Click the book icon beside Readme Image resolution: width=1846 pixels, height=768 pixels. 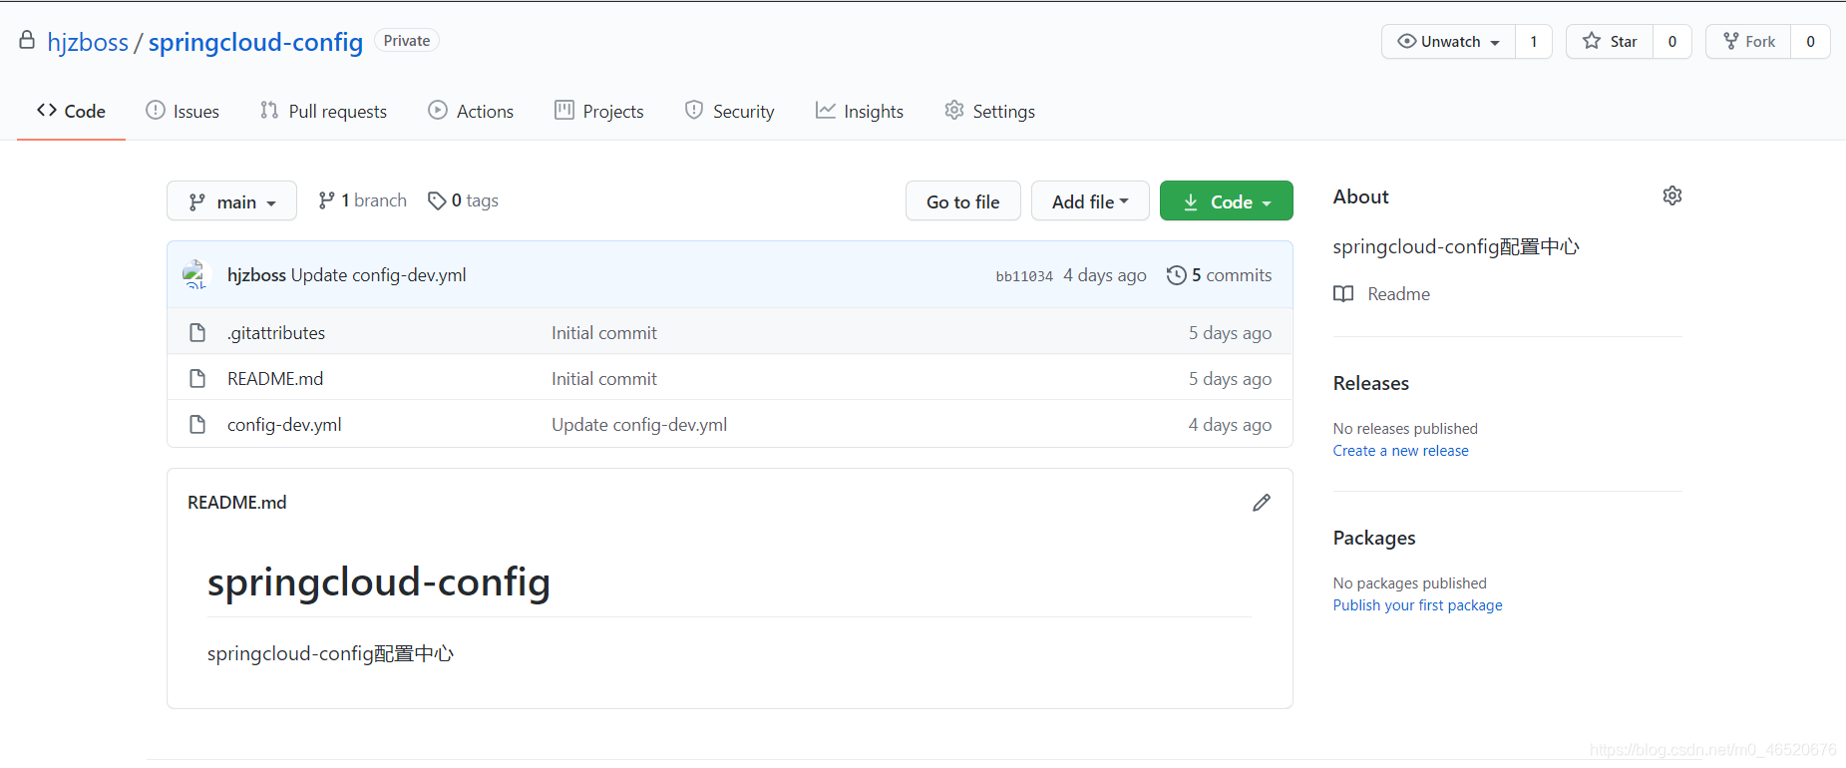pyautogui.click(x=1343, y=294)
